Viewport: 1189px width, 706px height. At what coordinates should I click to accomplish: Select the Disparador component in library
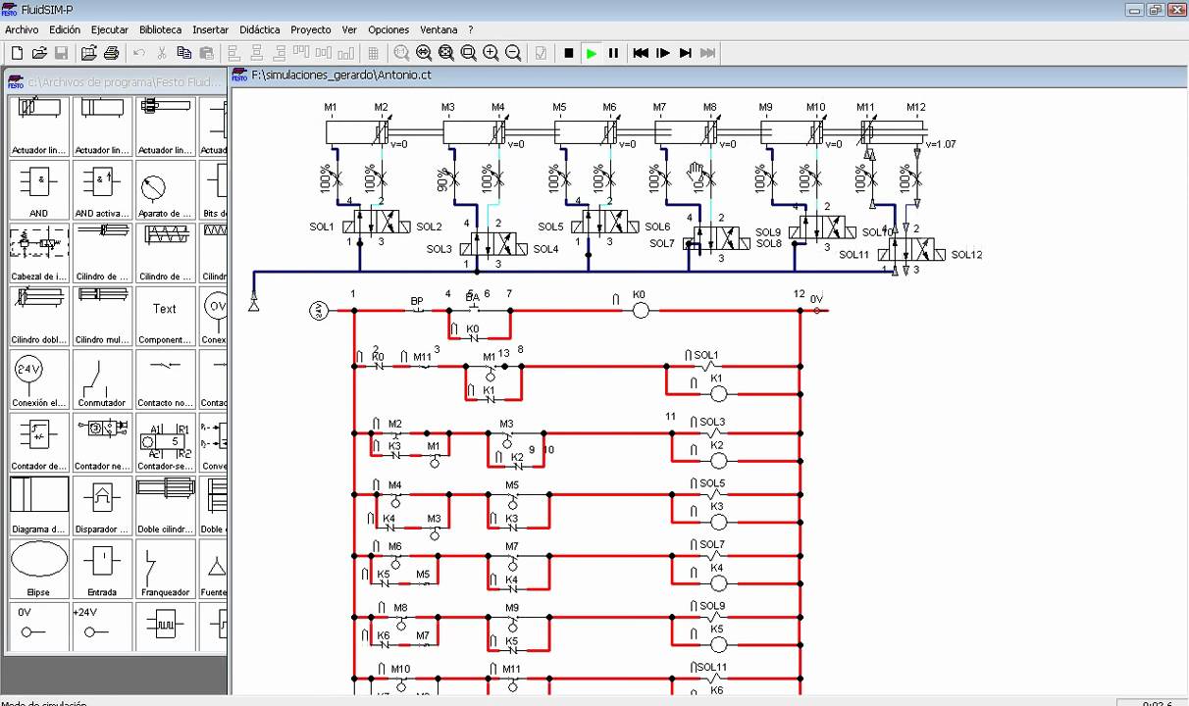click(102, 505)
